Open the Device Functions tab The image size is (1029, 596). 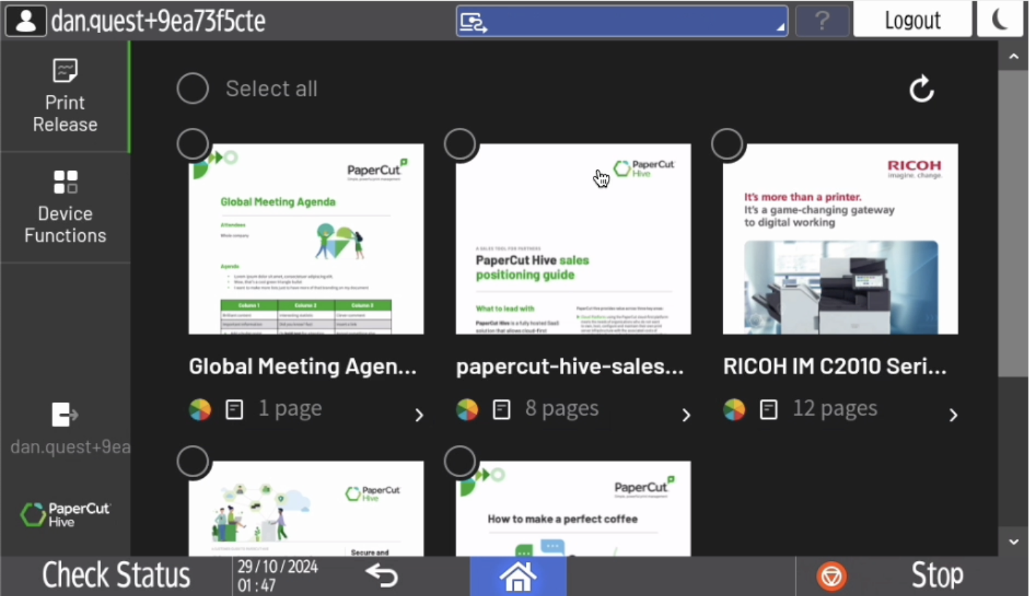point(65,207)
